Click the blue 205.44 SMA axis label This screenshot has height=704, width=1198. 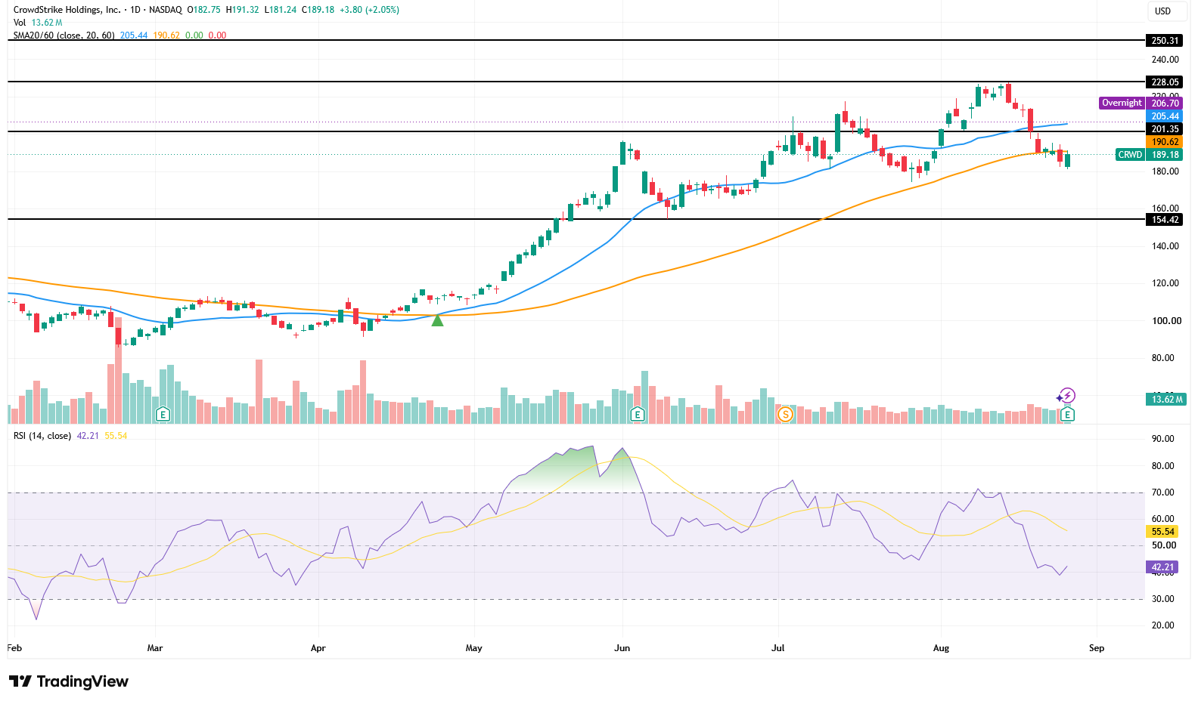(1165, 116)
